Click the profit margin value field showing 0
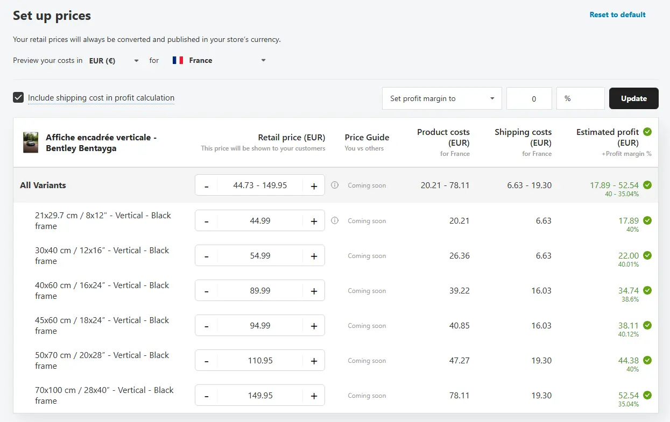Image resolution: width=670 pixels, height=422 pixels. click(529, 98)
